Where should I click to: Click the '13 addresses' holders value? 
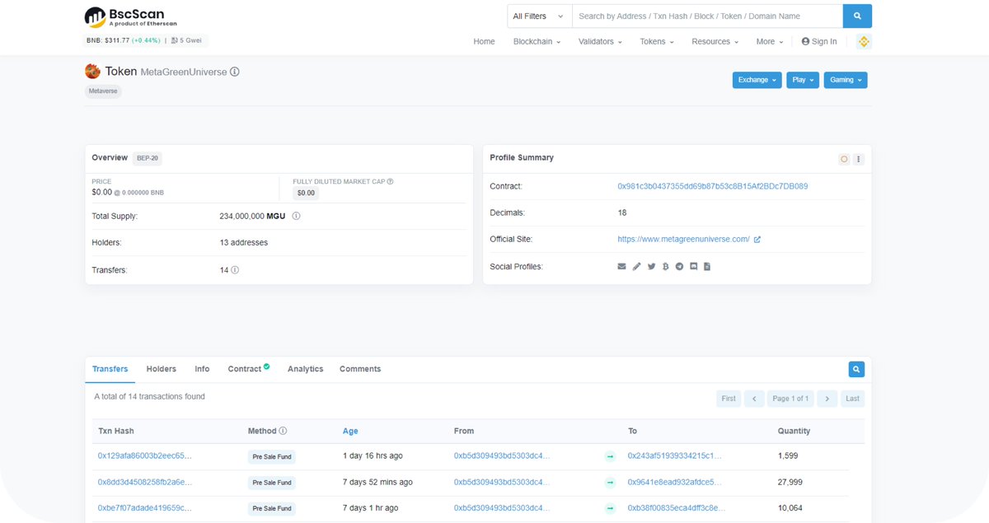pyautogui.click(x=244, y=243)
